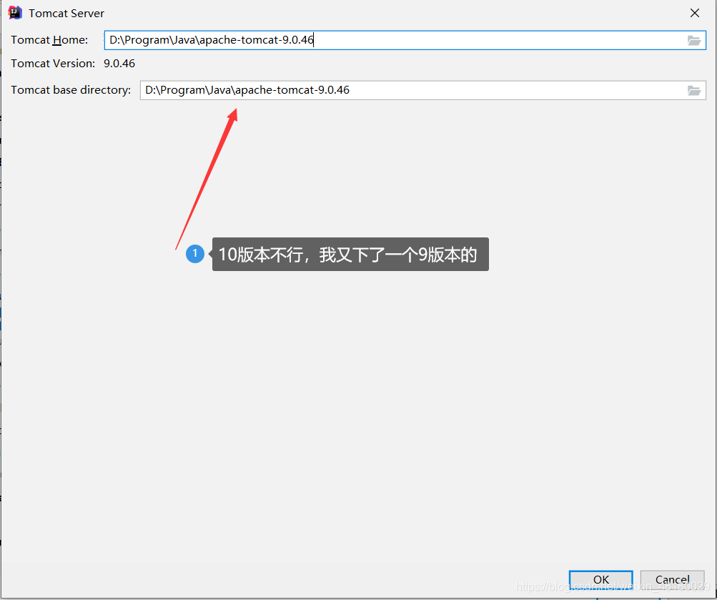
Task: Cancel the Tomcat Server dialog
Action: pos(672,579)
